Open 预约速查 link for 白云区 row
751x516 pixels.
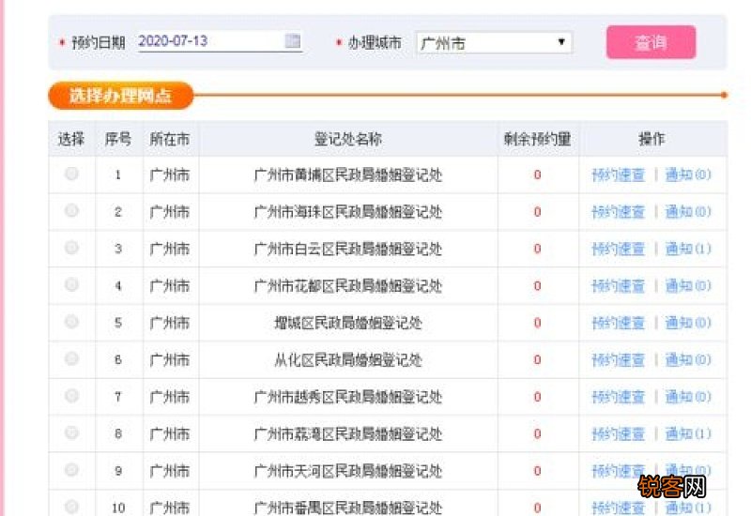coord(619,249)
